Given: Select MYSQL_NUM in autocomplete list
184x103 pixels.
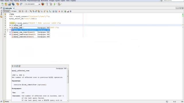Looking at the screenshot, I should [x=31, y=28].
